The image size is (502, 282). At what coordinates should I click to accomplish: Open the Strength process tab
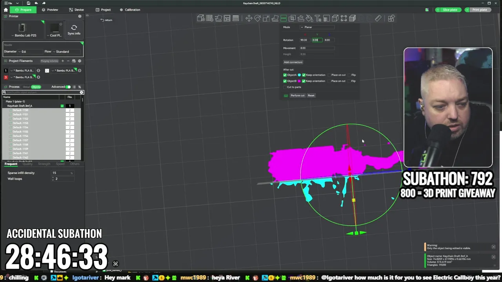[x=44, y=164]
